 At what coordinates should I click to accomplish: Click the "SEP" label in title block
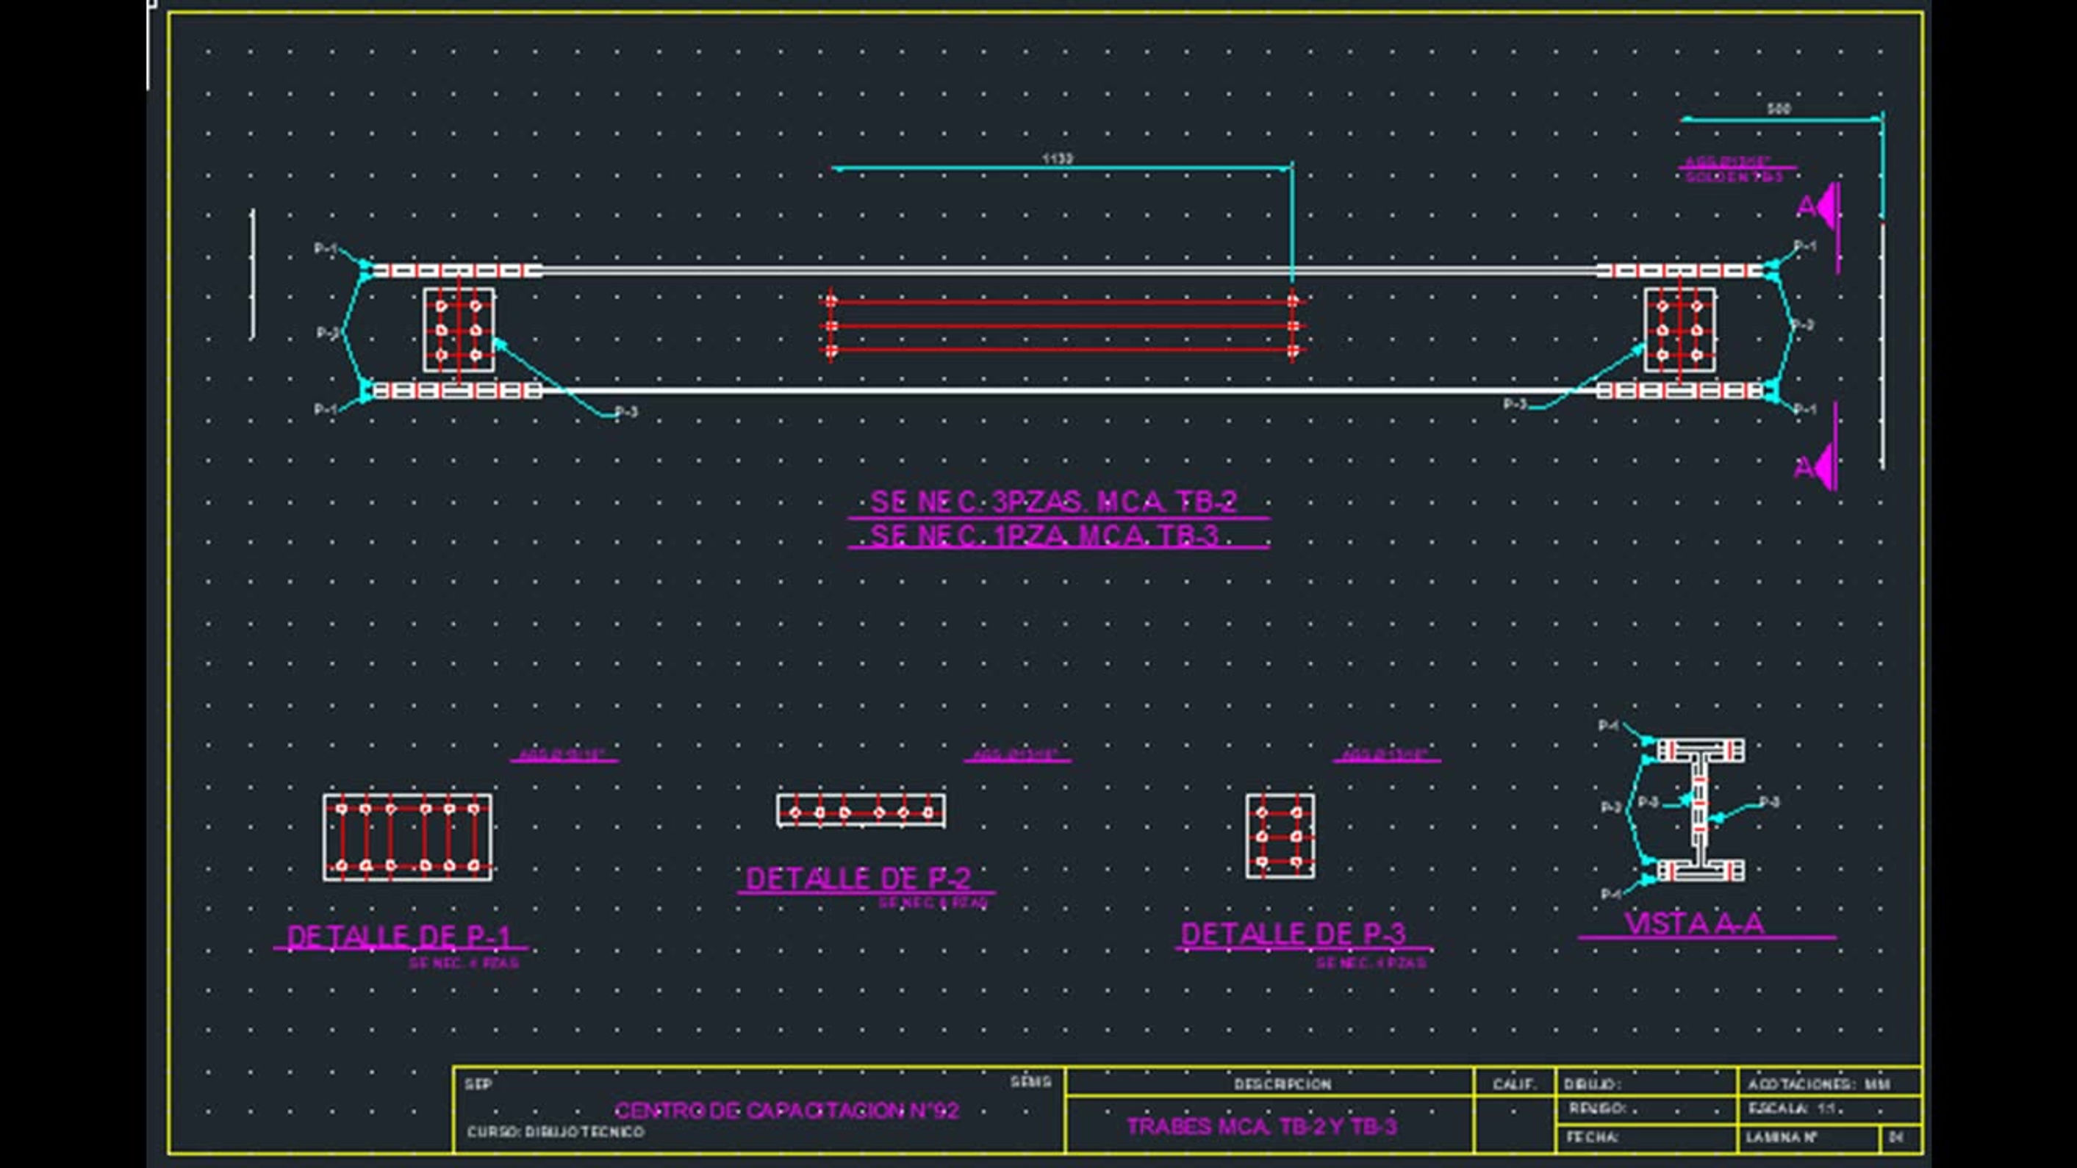(477, 1085)
